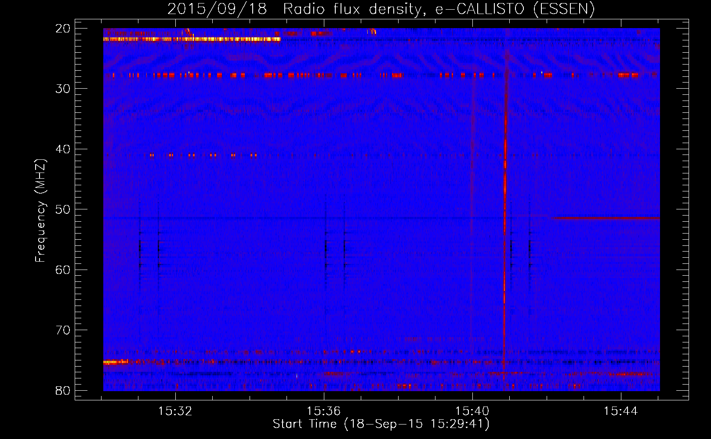Click the plot title mentioning e-CALLISTO (ESSEN)
This screenshot has width=711, height=439.
(x=381, y=9)
